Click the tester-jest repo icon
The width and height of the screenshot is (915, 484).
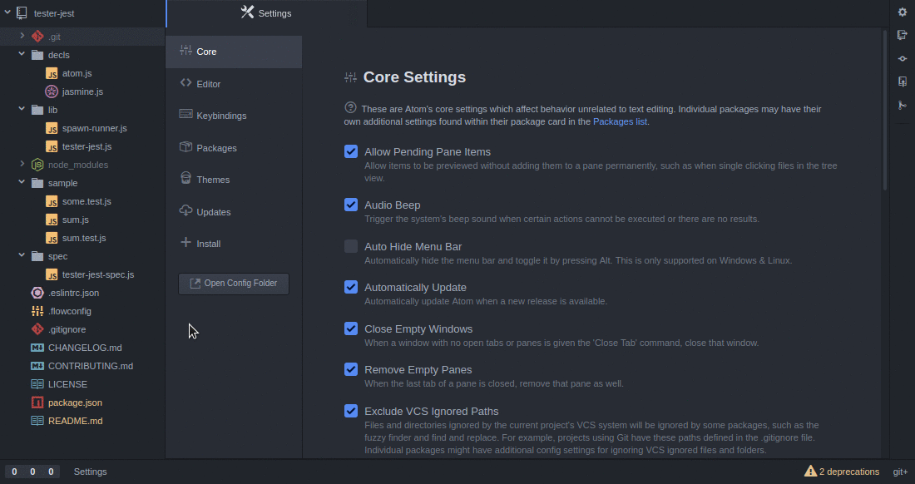(x=22, y=12)
